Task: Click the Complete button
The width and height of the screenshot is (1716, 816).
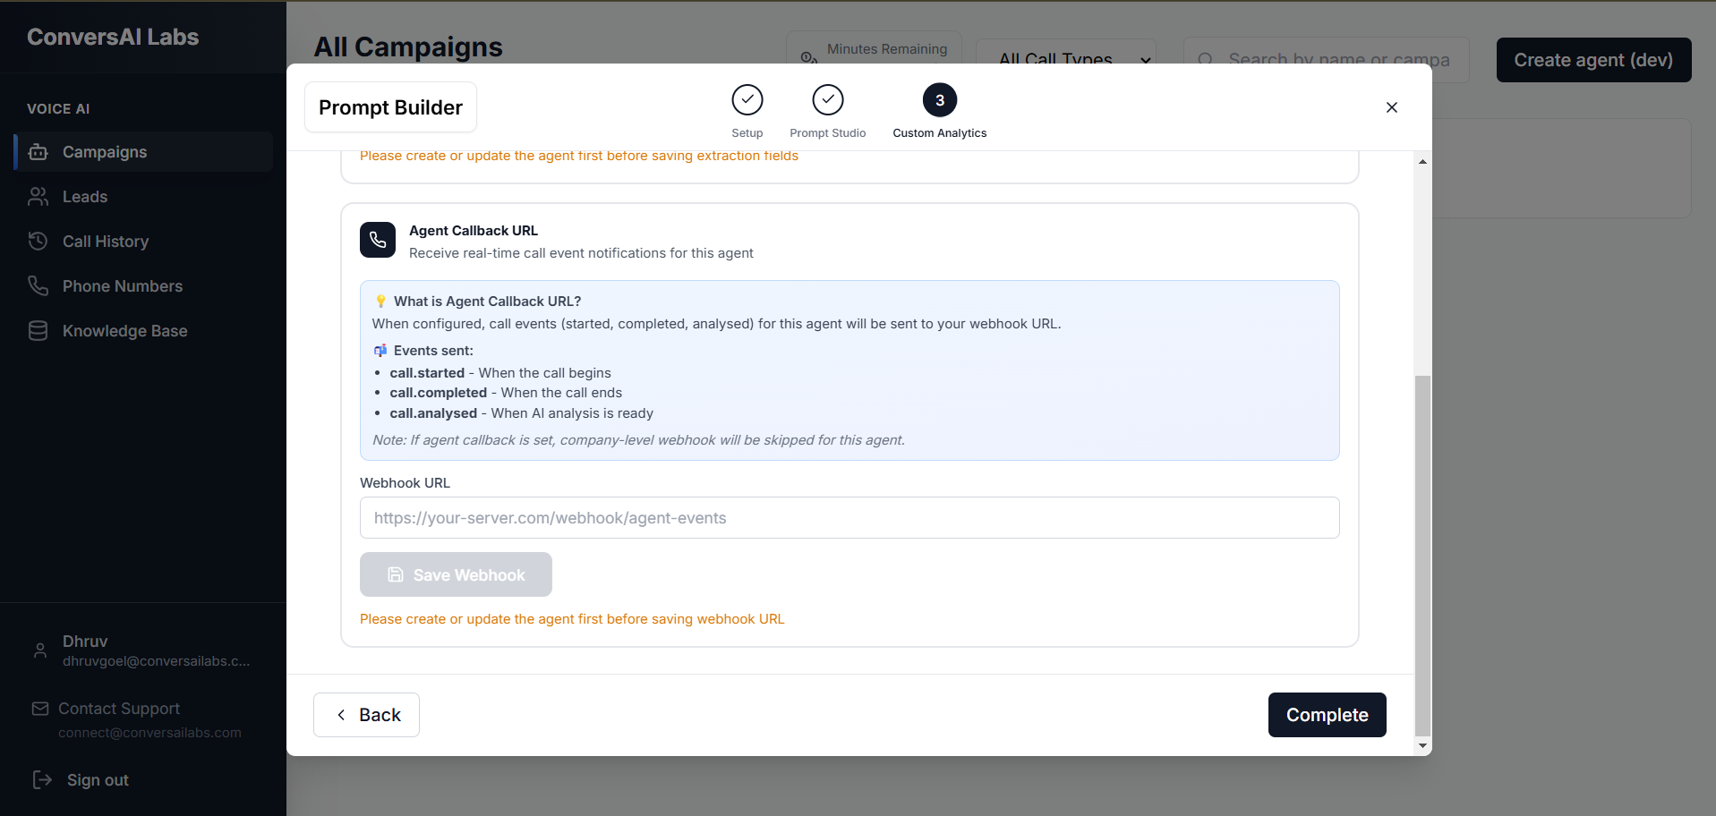Action: click(1328, 715)
